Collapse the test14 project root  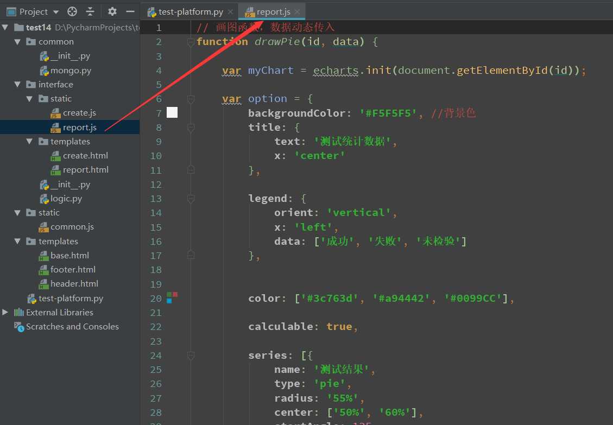[x=5, y=27]
